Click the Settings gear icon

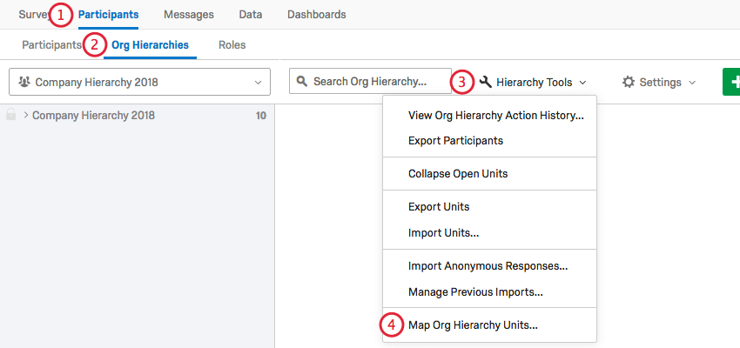[x=629, y=83]
